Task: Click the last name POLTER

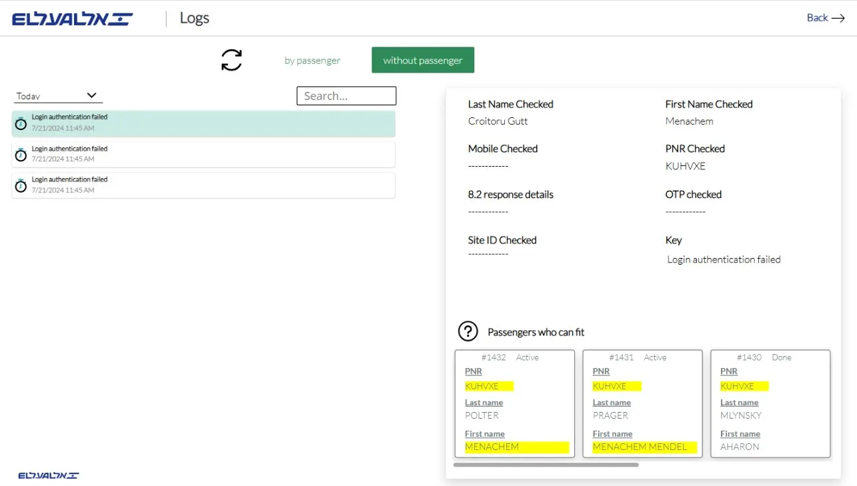Action: (482, 415)
